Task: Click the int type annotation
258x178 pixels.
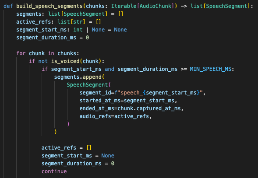Action: 78,30
